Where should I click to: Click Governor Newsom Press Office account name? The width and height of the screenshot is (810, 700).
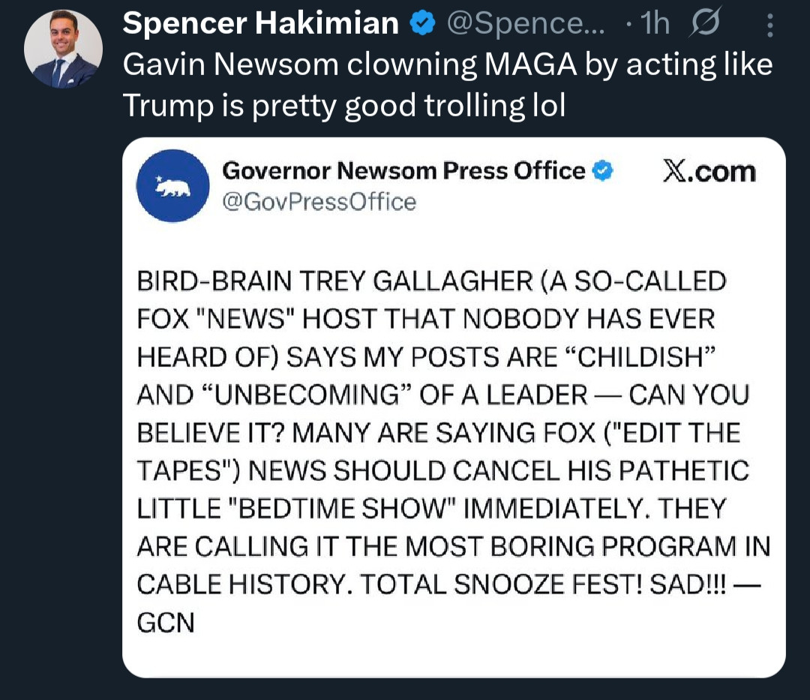403,171
